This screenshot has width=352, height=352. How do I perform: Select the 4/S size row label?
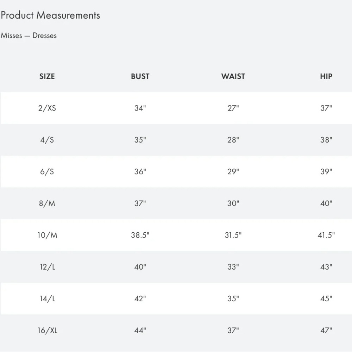coord(47,140)
